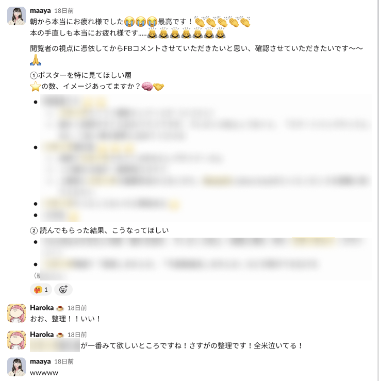Click the praying hands emoji in the message
The width and height of the screenshot is (379, 381).
36,60
